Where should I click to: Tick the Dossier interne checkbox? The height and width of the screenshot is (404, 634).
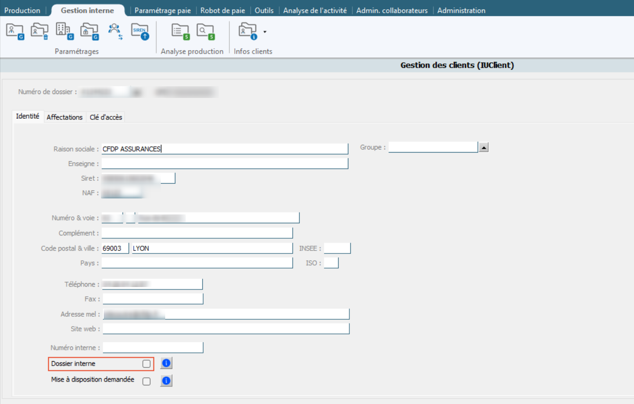click(x=146, y=364)
